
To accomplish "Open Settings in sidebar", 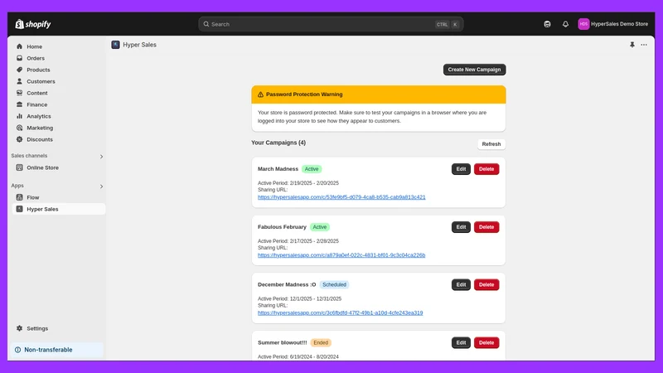I will pyautogui.click(x=37, y=328).
